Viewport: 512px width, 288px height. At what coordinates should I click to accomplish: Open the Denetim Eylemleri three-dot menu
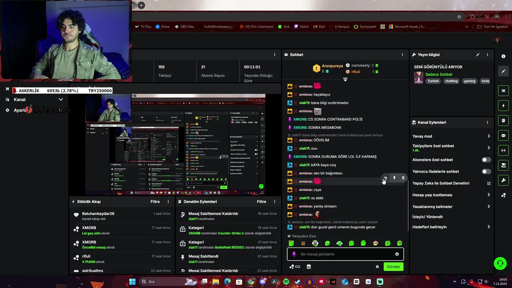(274, 202)
